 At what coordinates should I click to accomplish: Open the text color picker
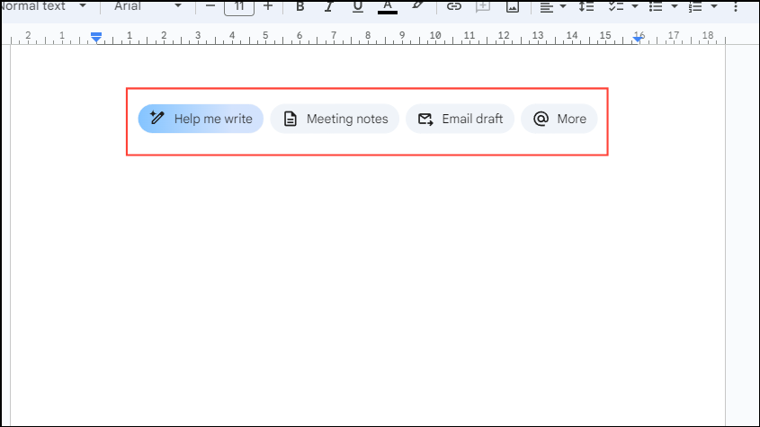[x=388, y=6]
